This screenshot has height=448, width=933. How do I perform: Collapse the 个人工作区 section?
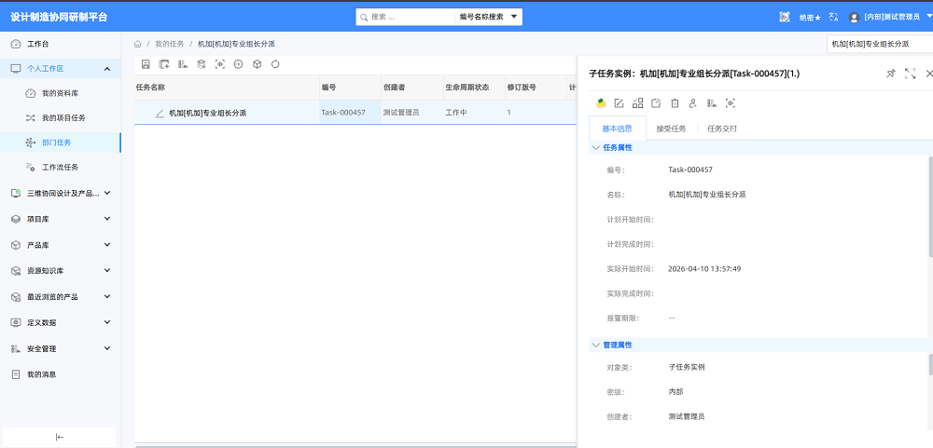(x=107, y=69)
